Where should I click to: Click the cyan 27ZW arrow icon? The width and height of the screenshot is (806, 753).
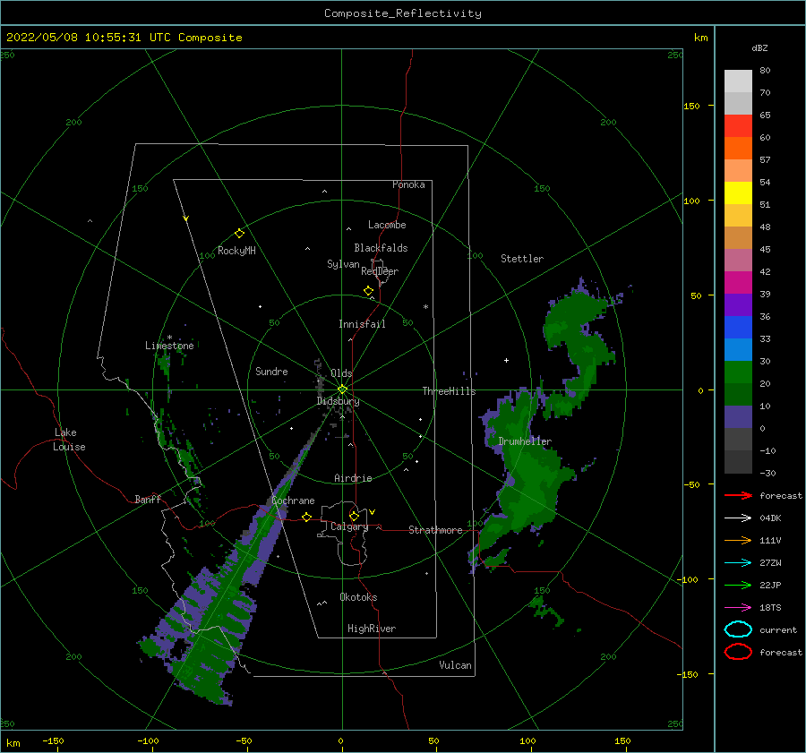click(738, 563)
